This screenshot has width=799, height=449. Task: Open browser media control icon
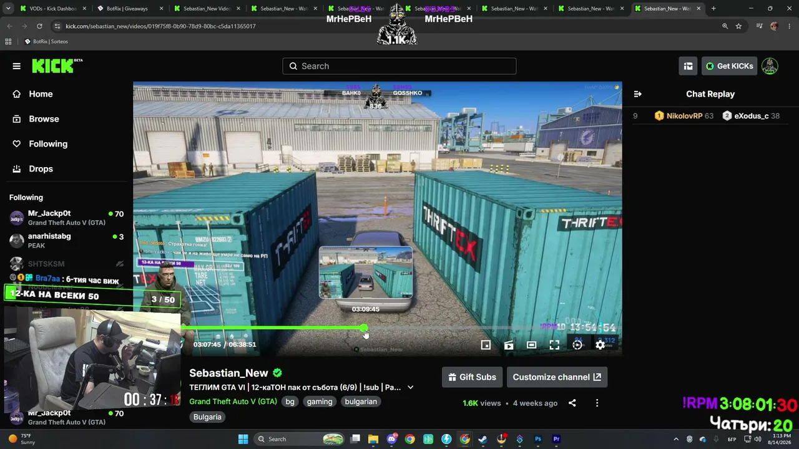(759, 26)
